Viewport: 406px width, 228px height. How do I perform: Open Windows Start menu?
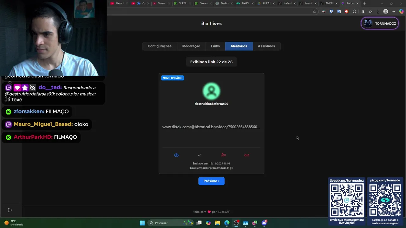coord(142,223)
